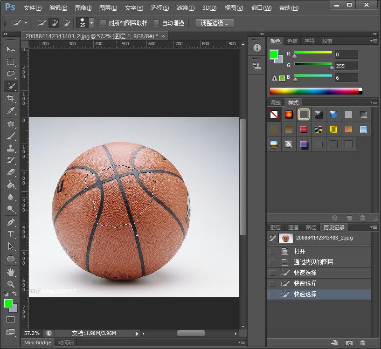The width and height of the screenshot is (381, 349).
Task: Create new document from current state
Action: tap(334, 342)
